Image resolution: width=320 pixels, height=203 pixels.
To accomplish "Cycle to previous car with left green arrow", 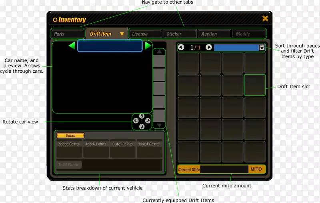I will coord(72,46).
